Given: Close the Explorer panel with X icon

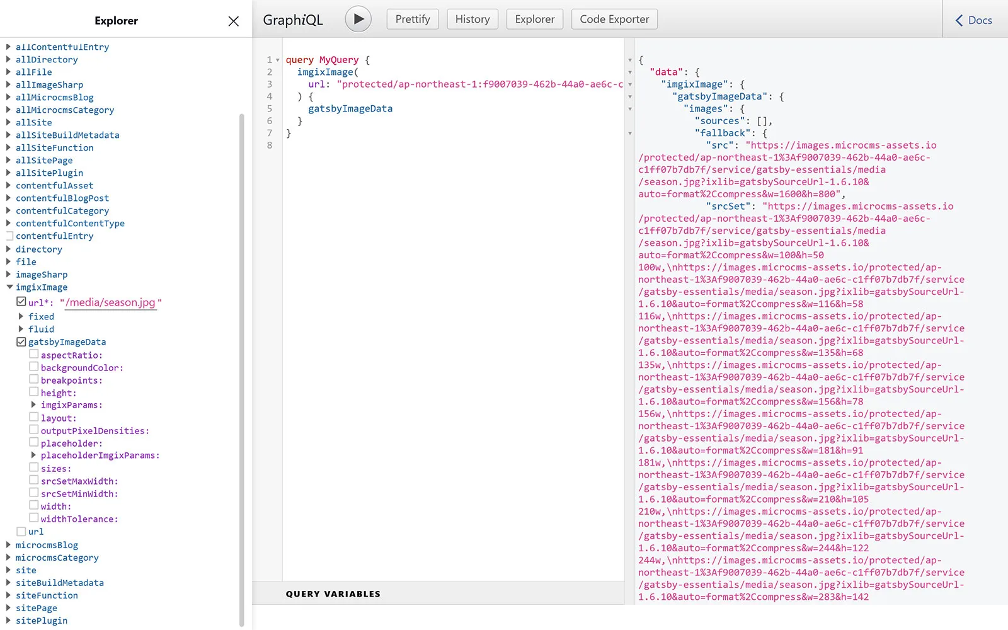Looking at the screenshot, I should [x=233, y=21].
